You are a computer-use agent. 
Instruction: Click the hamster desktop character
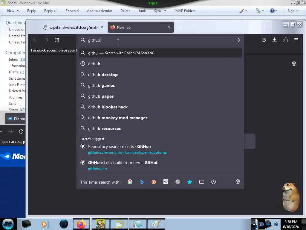pos(291,197)
